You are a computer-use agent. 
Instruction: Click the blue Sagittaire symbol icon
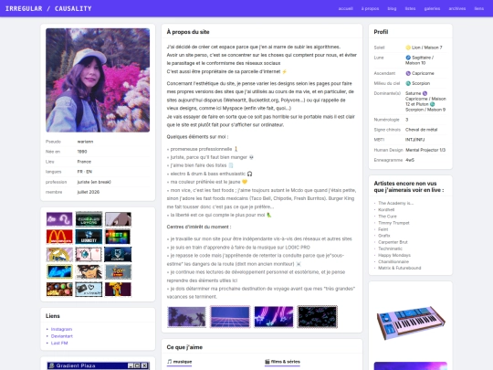(x=408, y=58)
